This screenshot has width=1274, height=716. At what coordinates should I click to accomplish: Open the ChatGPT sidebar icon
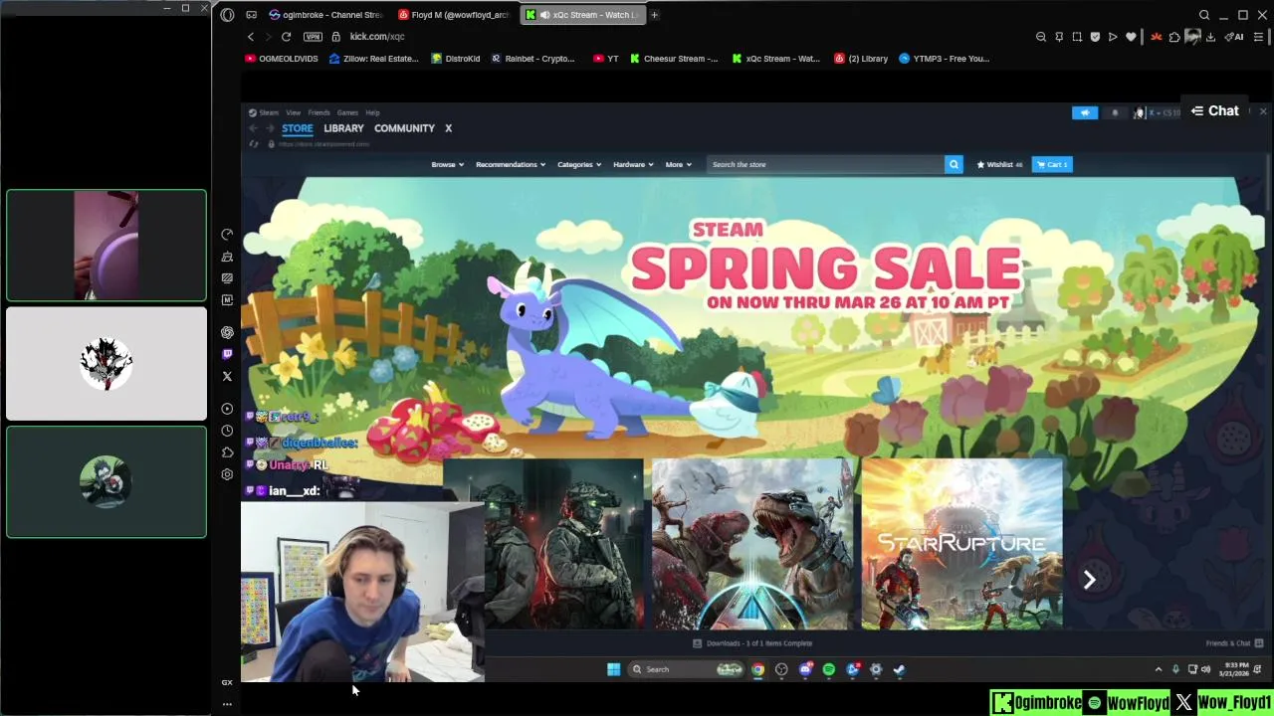point(227,333)
